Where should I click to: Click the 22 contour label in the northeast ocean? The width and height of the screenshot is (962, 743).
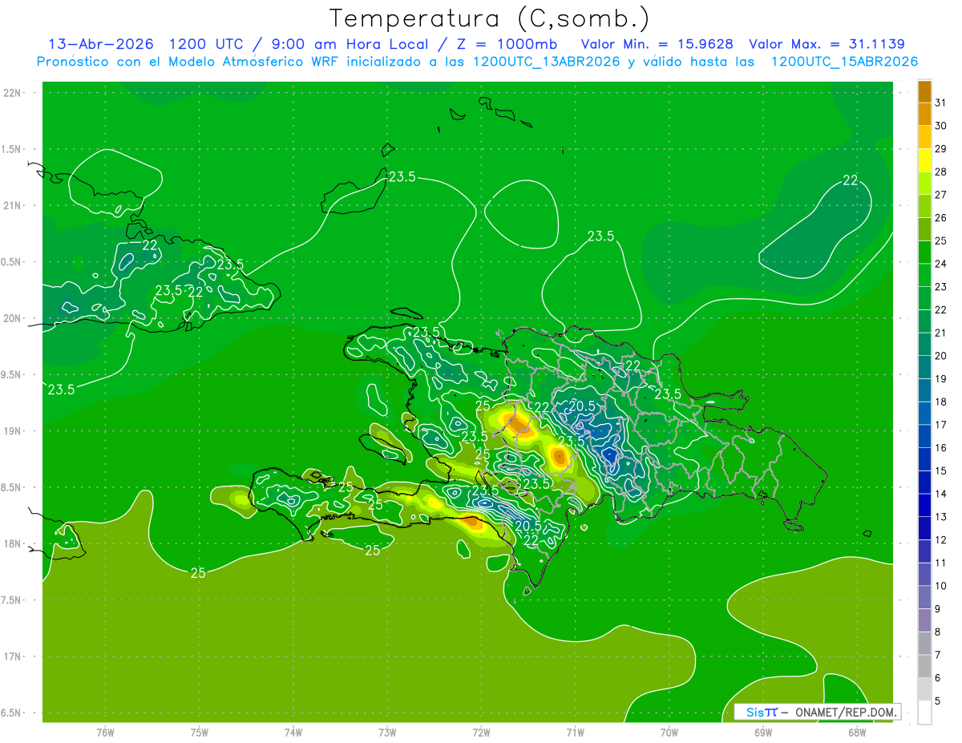coord(851,181)
